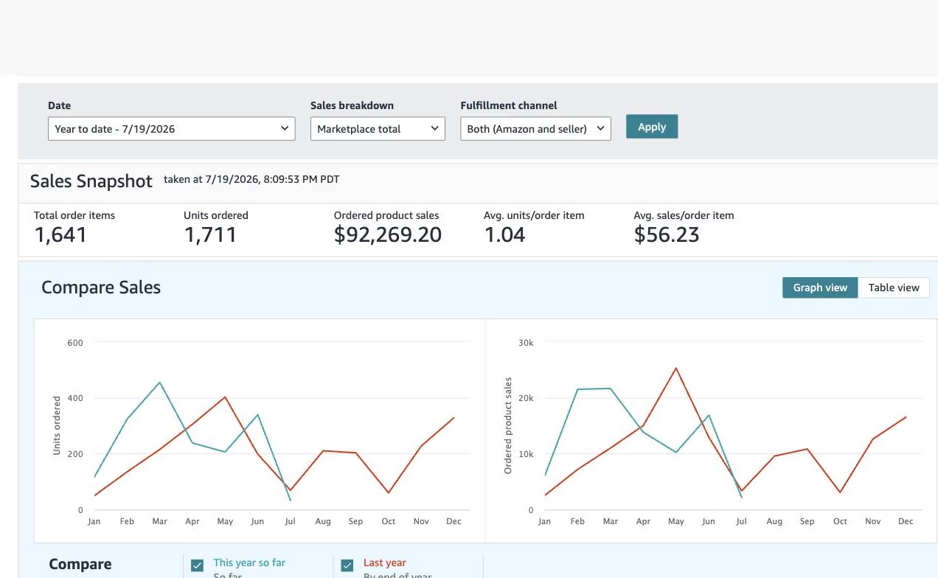Click the Compare section label

pyautogui.click(x=80, y=564)
